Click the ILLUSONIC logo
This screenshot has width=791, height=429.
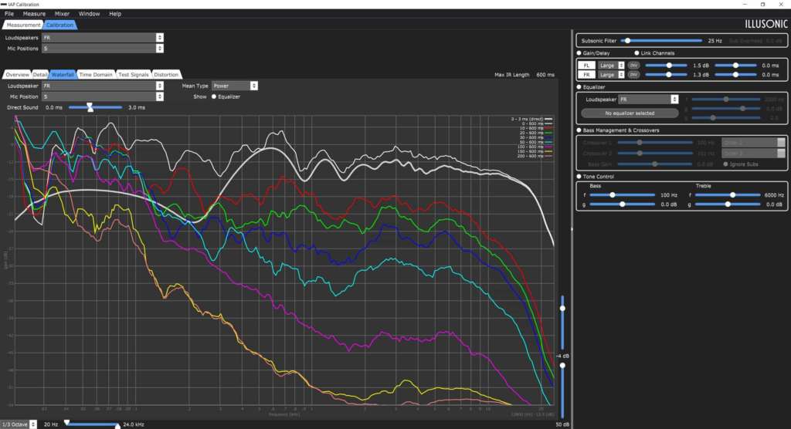[x=766, y=24]
